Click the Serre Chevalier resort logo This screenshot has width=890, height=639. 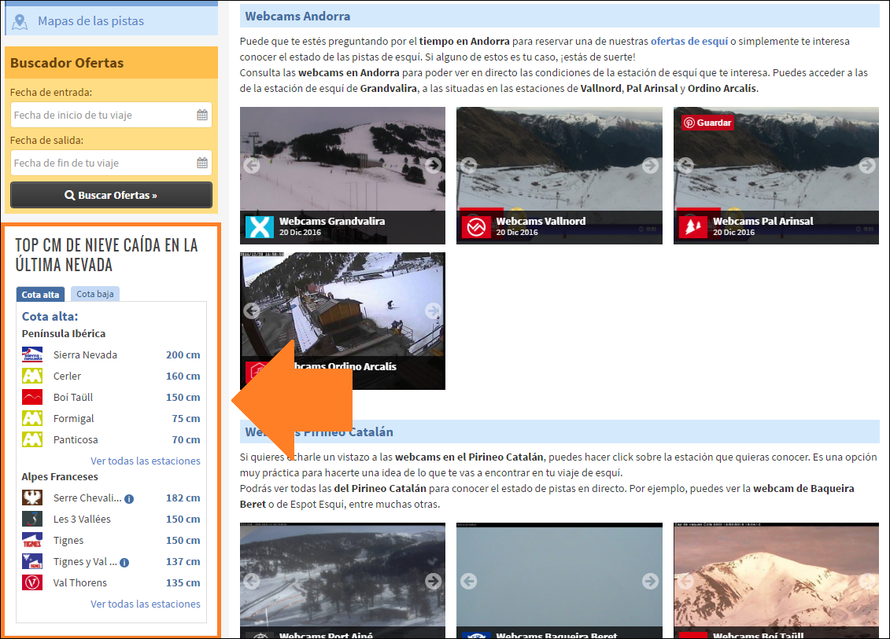[32, 498]
